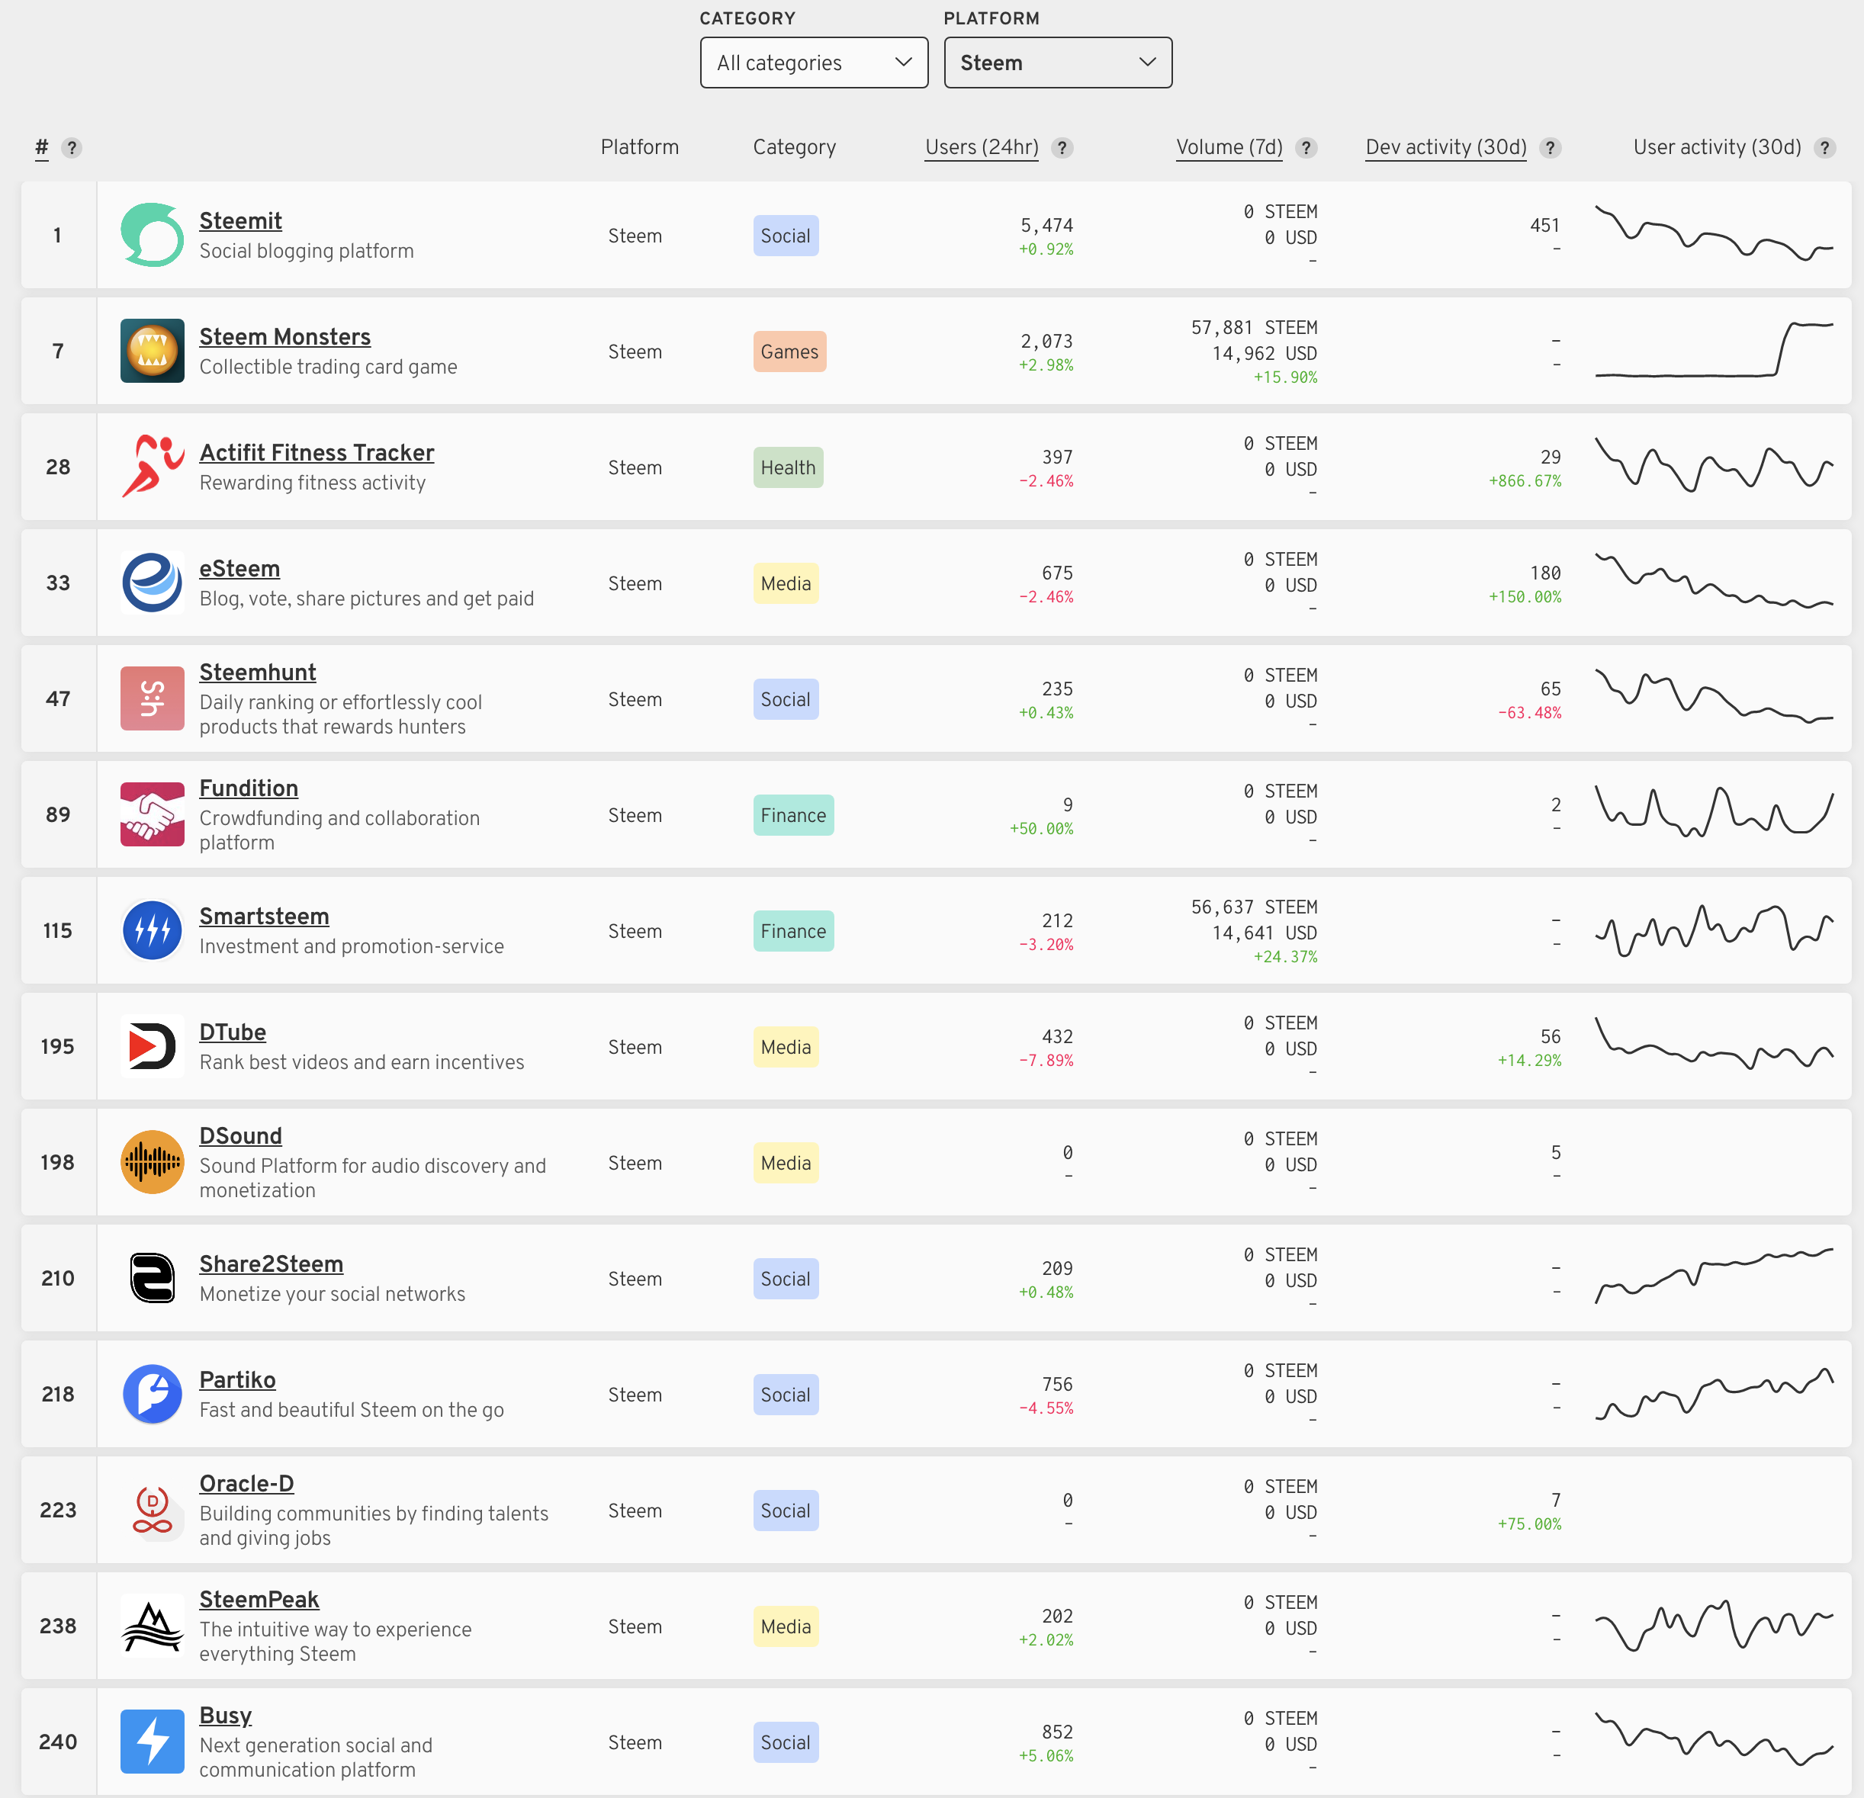Sort by Dev activity (30d) header

click(1445, 147)
